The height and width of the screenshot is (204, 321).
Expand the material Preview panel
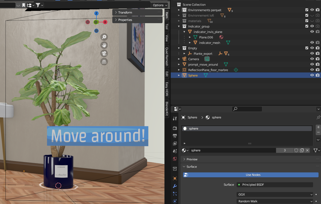(x=251, y=159)
